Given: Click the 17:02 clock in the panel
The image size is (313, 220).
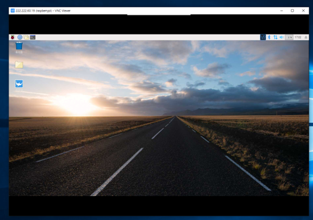Looking at the screenshot, I should pos(298,37).
